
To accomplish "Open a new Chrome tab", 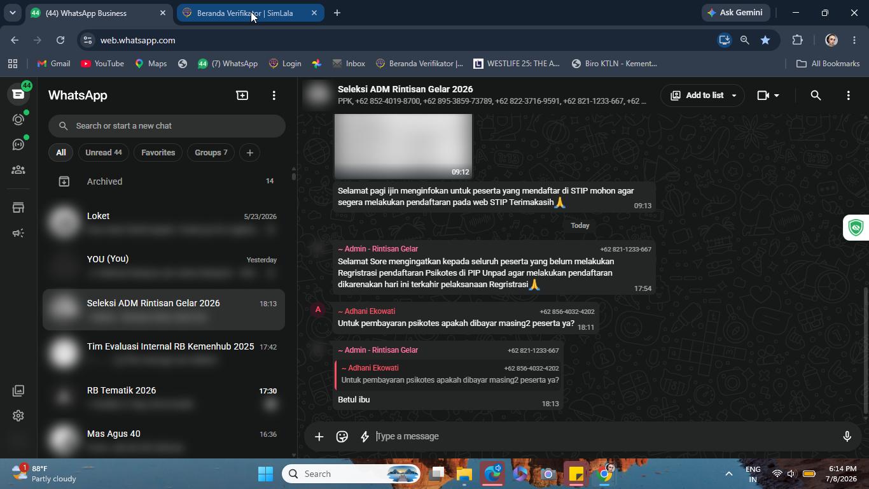I will [337, 13].
